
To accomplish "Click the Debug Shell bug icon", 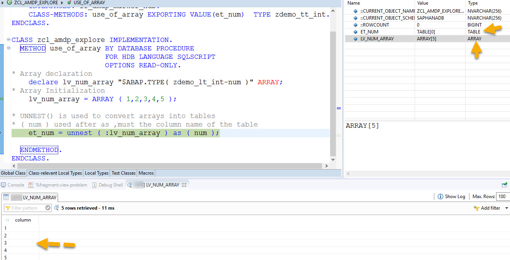I will pyautogui.click(x=94, y=184).
